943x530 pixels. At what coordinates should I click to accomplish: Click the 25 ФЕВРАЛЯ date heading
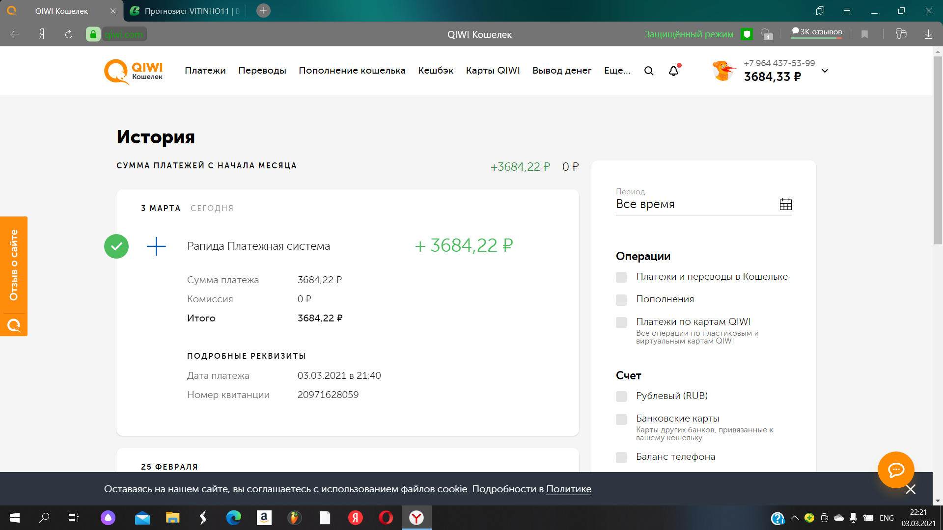point(169,467)
